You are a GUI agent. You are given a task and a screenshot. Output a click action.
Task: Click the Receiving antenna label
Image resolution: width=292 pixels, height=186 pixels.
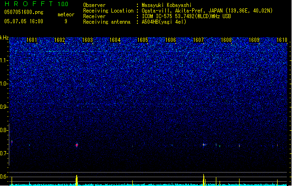107,22
